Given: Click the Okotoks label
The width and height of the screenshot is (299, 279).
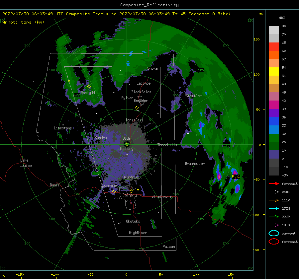Looking at the screenshot, I should pyautogui.click(x=133, y=221).
